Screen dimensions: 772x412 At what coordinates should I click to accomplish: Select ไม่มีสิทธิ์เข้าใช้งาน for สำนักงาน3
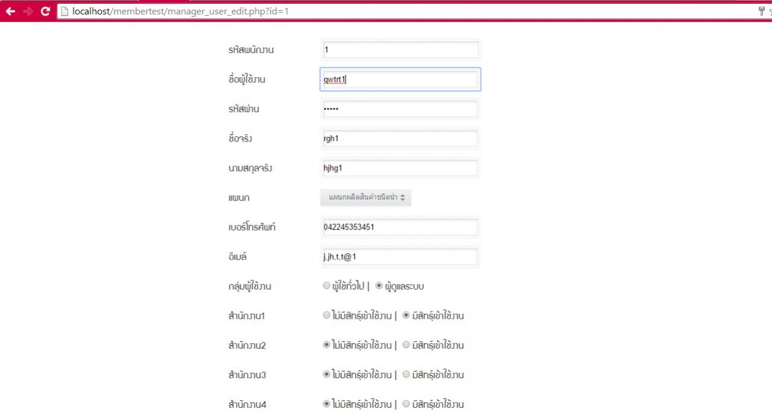click(326, 374)
